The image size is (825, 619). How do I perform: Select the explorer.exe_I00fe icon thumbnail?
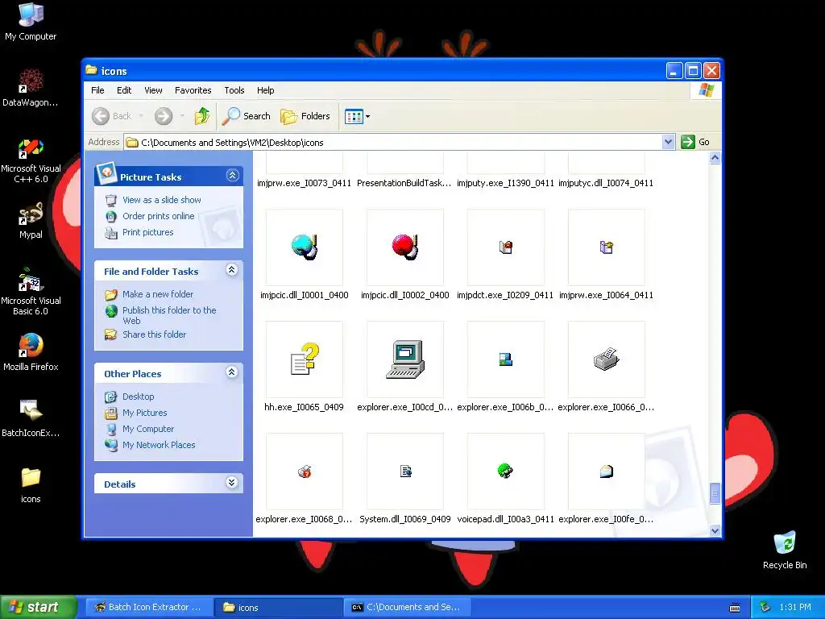(606, 471)
